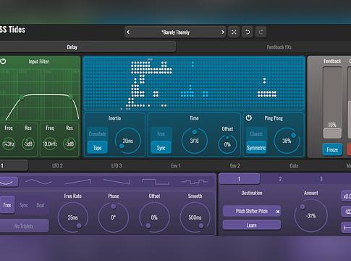This screenshot has width=351, height=261.
Task: Click the Free Rate 25ms knob
Action: (72, 217)
